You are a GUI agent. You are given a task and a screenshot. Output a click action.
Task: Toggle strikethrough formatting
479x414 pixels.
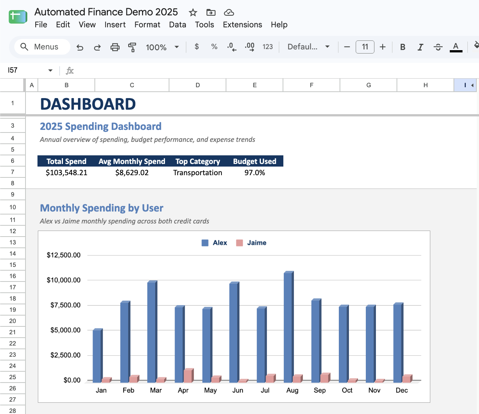coord(438,47)
